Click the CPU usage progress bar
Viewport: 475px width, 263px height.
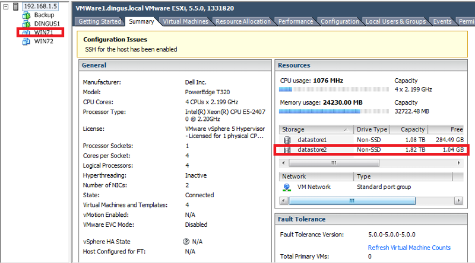pos(334,89)
